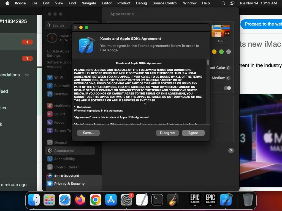This screenshot has height=211, width=282.
Task: Select the Auto appearance thumbnail
Action: [x=221, y=31]
